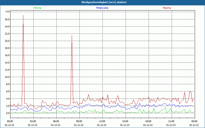Click the y-axis value '18,0'
The image size is (205, 128).
(x=7, y=48)
